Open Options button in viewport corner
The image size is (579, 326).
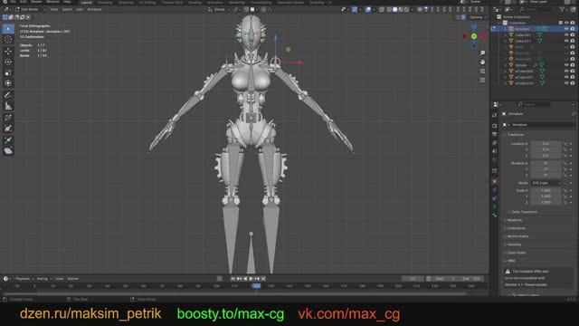pos(478,17)
